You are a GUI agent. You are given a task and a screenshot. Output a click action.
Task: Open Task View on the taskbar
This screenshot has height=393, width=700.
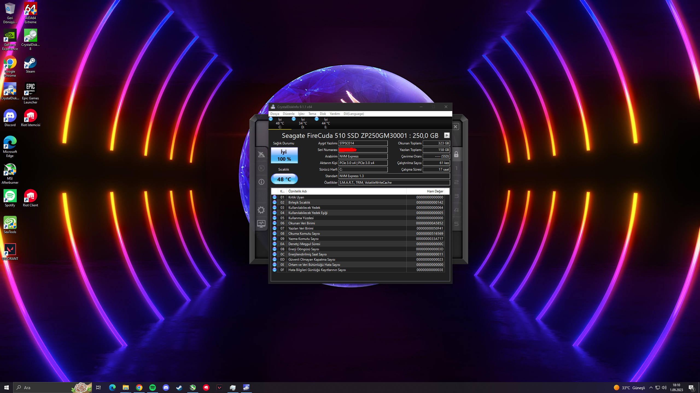tap(98, 388)
